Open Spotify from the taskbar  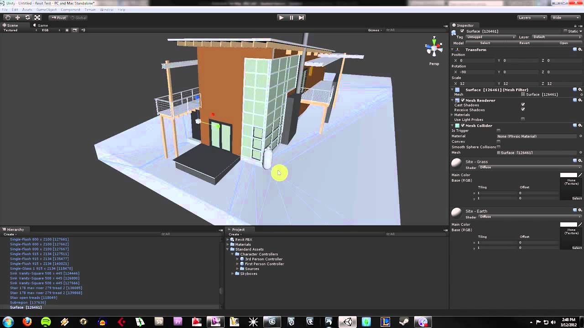46,322
